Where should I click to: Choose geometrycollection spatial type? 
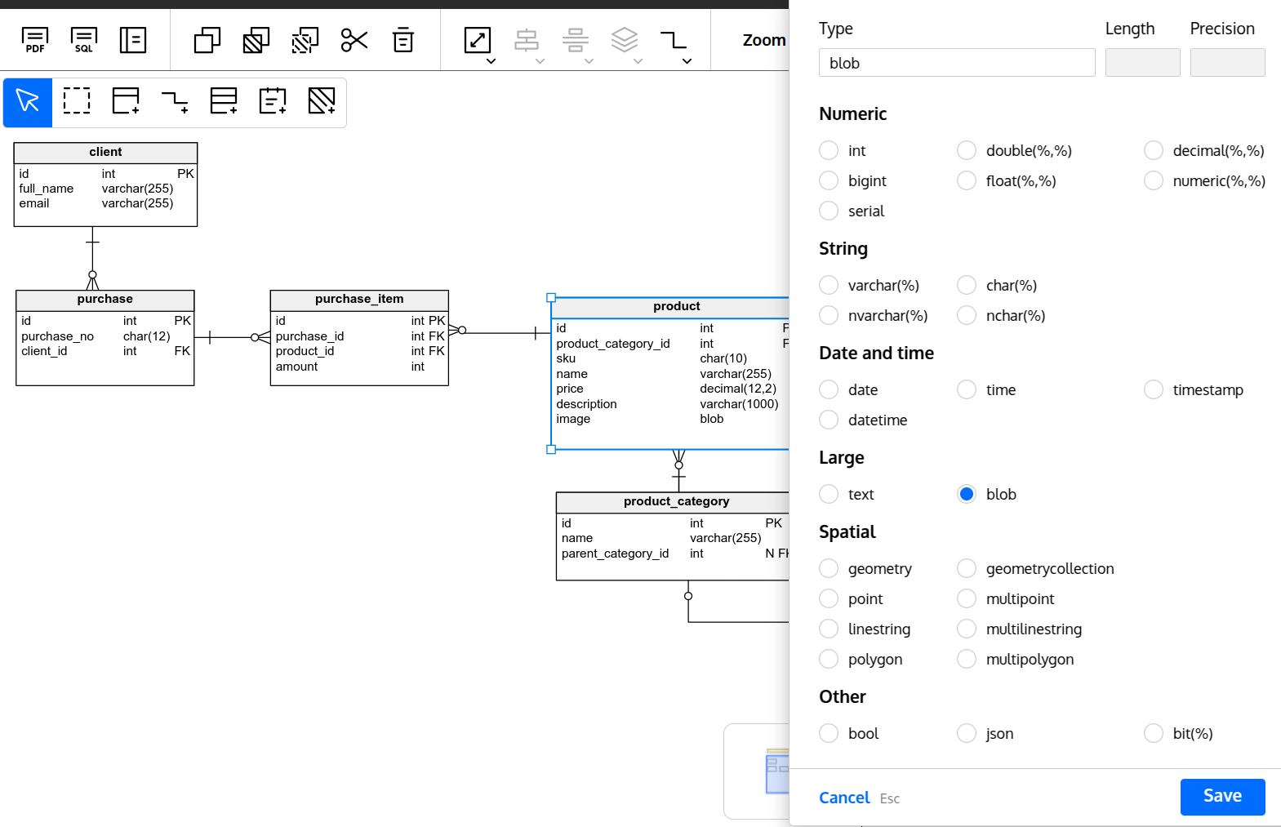[x=967, y=568]
